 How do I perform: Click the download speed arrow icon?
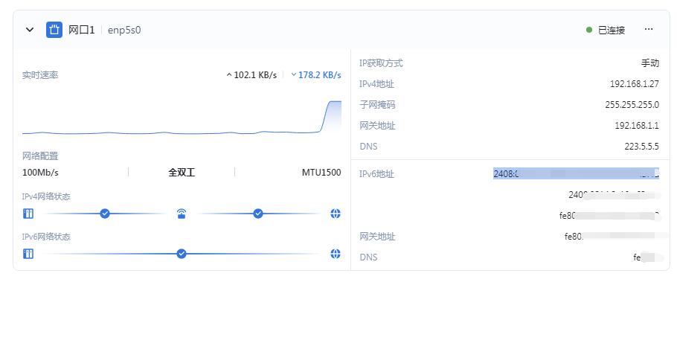coord(294,75)
